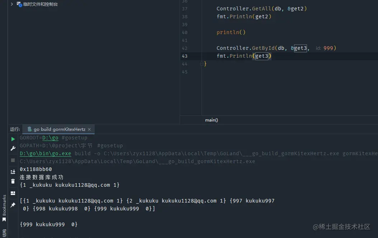
Task: Open the 结构 structure tool window
Action: click(4, 233)
